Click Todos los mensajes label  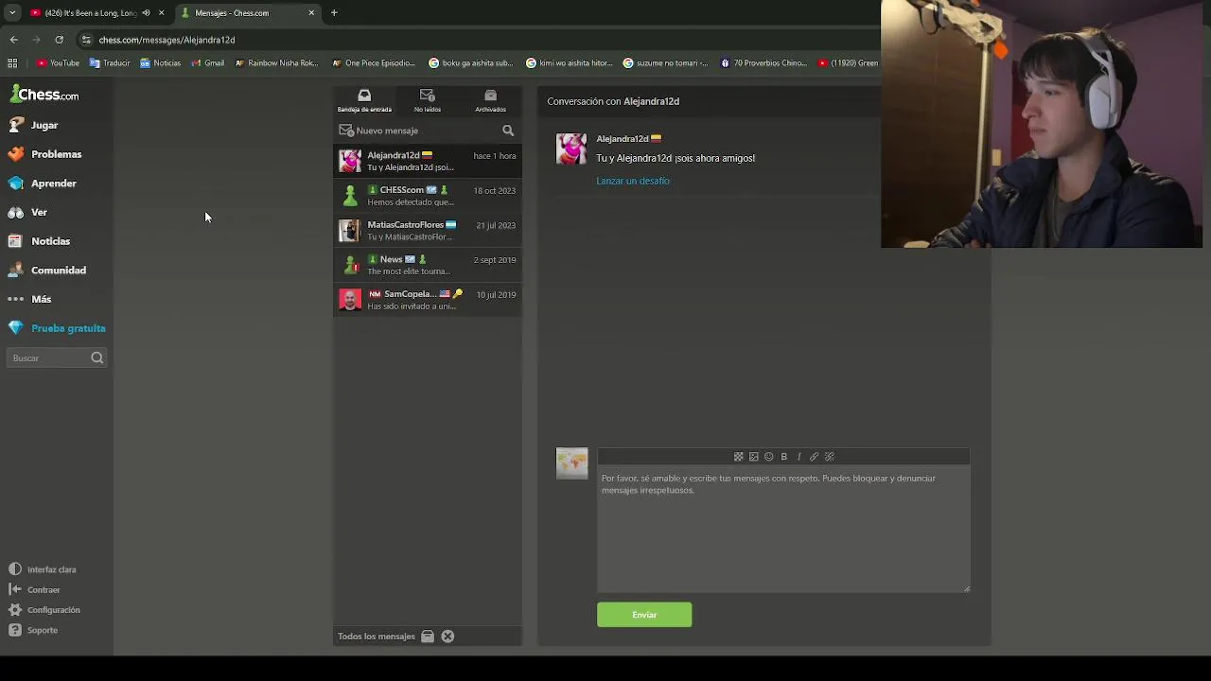[377, 637]
